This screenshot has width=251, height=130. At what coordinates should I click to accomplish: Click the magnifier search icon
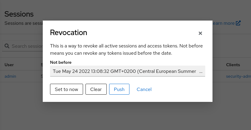pos(7,46)
